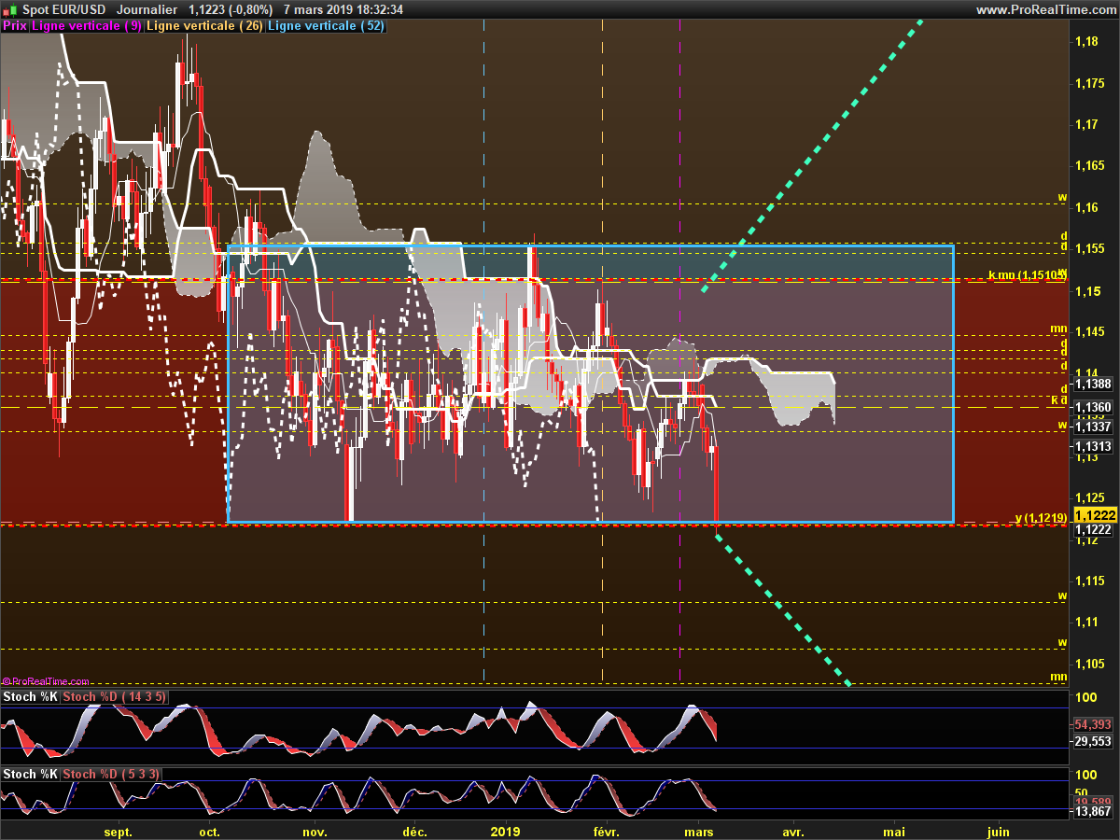Click the Journalier timeframe label
Image resolution: width=1120 pixels, height=840 pixels.
pos(147,9)
